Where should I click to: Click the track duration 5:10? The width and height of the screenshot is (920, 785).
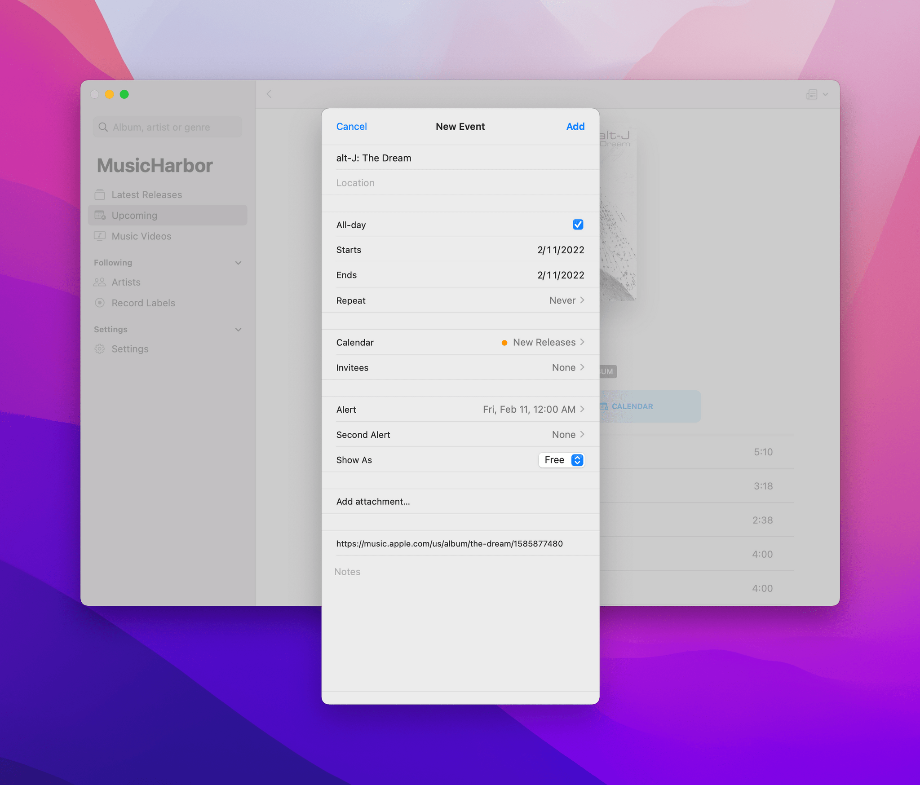point(763,452)
